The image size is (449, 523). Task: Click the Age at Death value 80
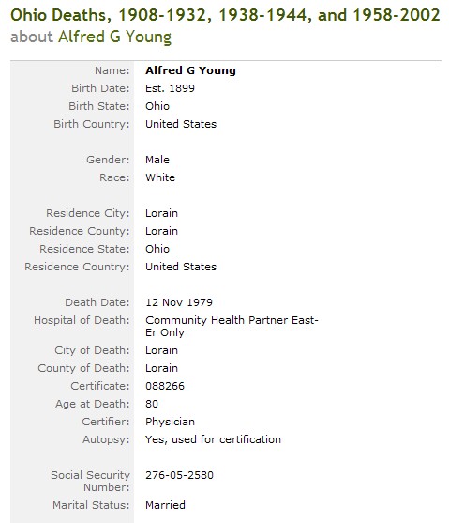(x=152, y=404)
